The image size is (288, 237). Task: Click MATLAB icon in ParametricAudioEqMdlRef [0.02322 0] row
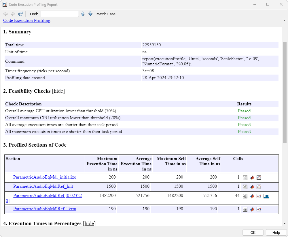pos(252,196)
